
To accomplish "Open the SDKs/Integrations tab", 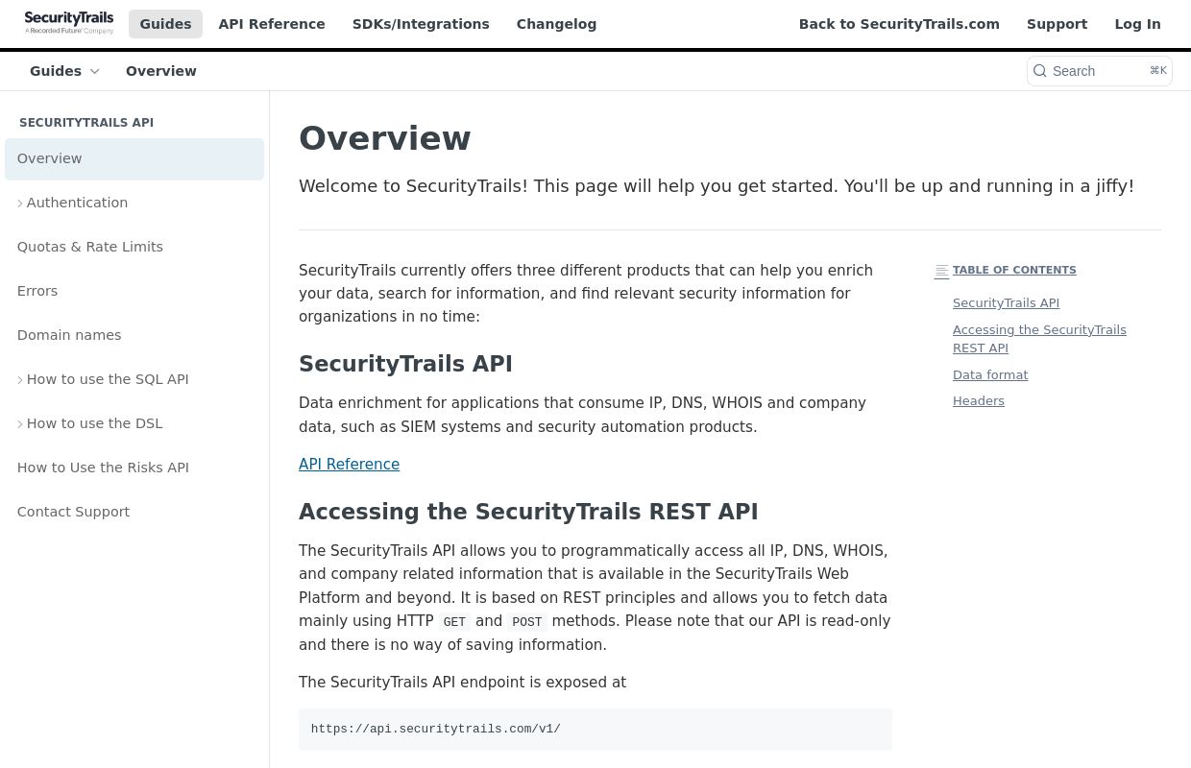I will (x=421, y=24).
